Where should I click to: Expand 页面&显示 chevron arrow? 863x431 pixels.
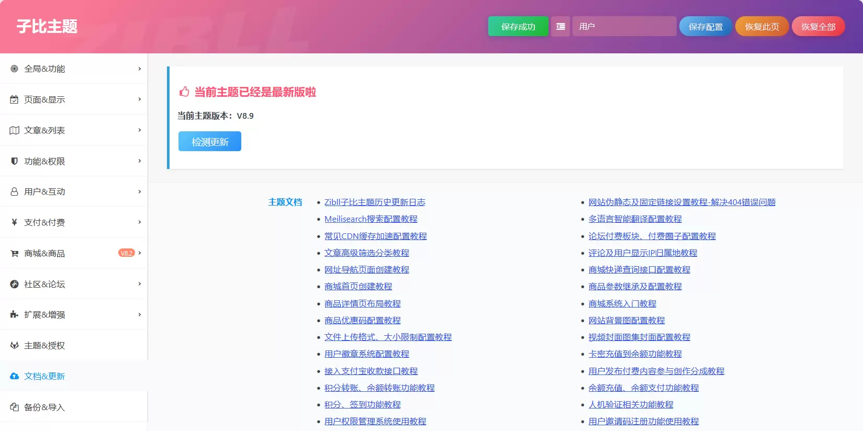point(140,99)
